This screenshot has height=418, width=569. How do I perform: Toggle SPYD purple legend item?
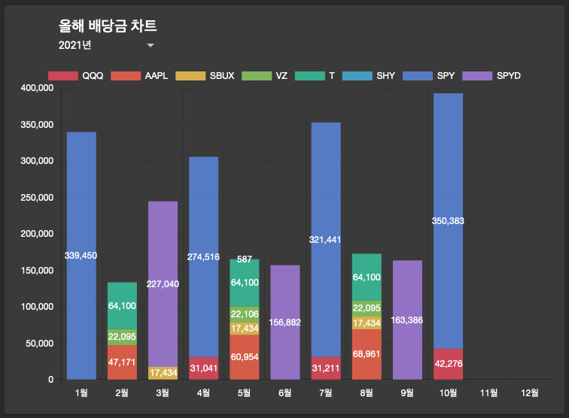click(477, 76)
